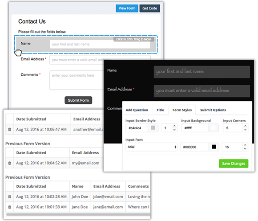Viewport: 258px width, 221px height.
Task: Decrease the Input Corners value
Action: point(246,130)
